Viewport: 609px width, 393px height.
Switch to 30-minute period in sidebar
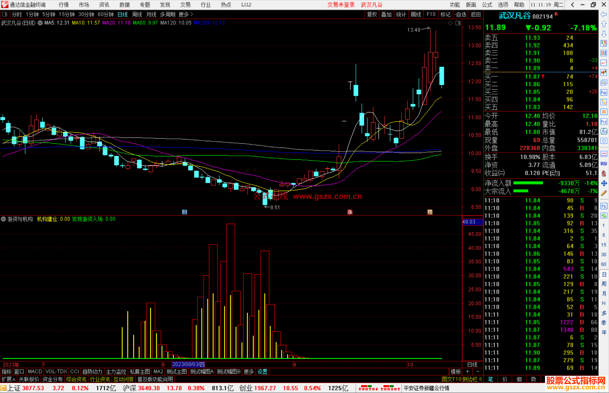(603, 254)
